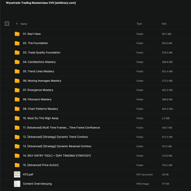Select "03. Trade Quality Foundation" name text
The width and height of the screenshot is (191, 191).
[42, 53]
